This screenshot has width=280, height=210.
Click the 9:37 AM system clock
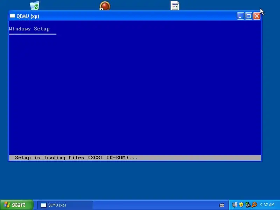[267, 205]
